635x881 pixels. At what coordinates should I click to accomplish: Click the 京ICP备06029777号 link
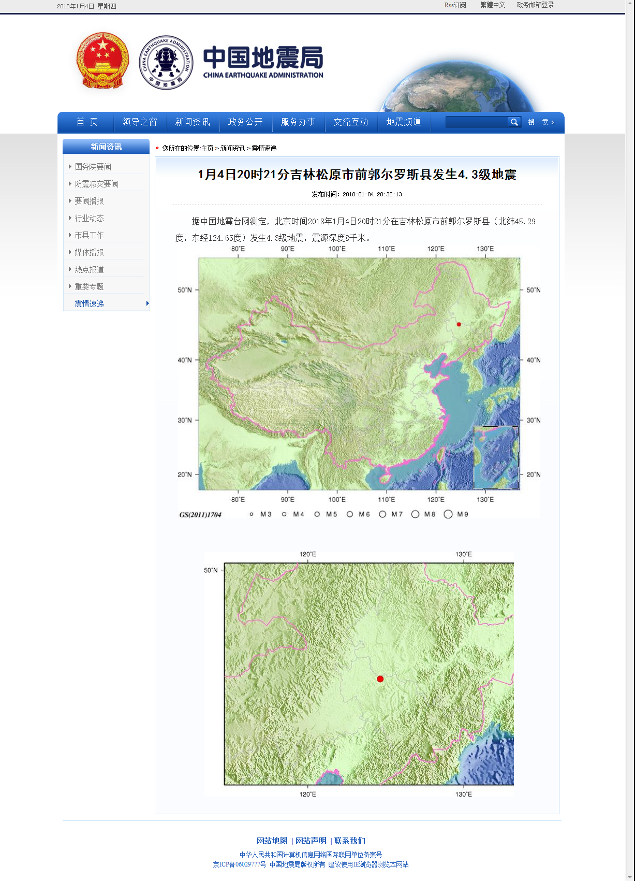tap(239, 864)
